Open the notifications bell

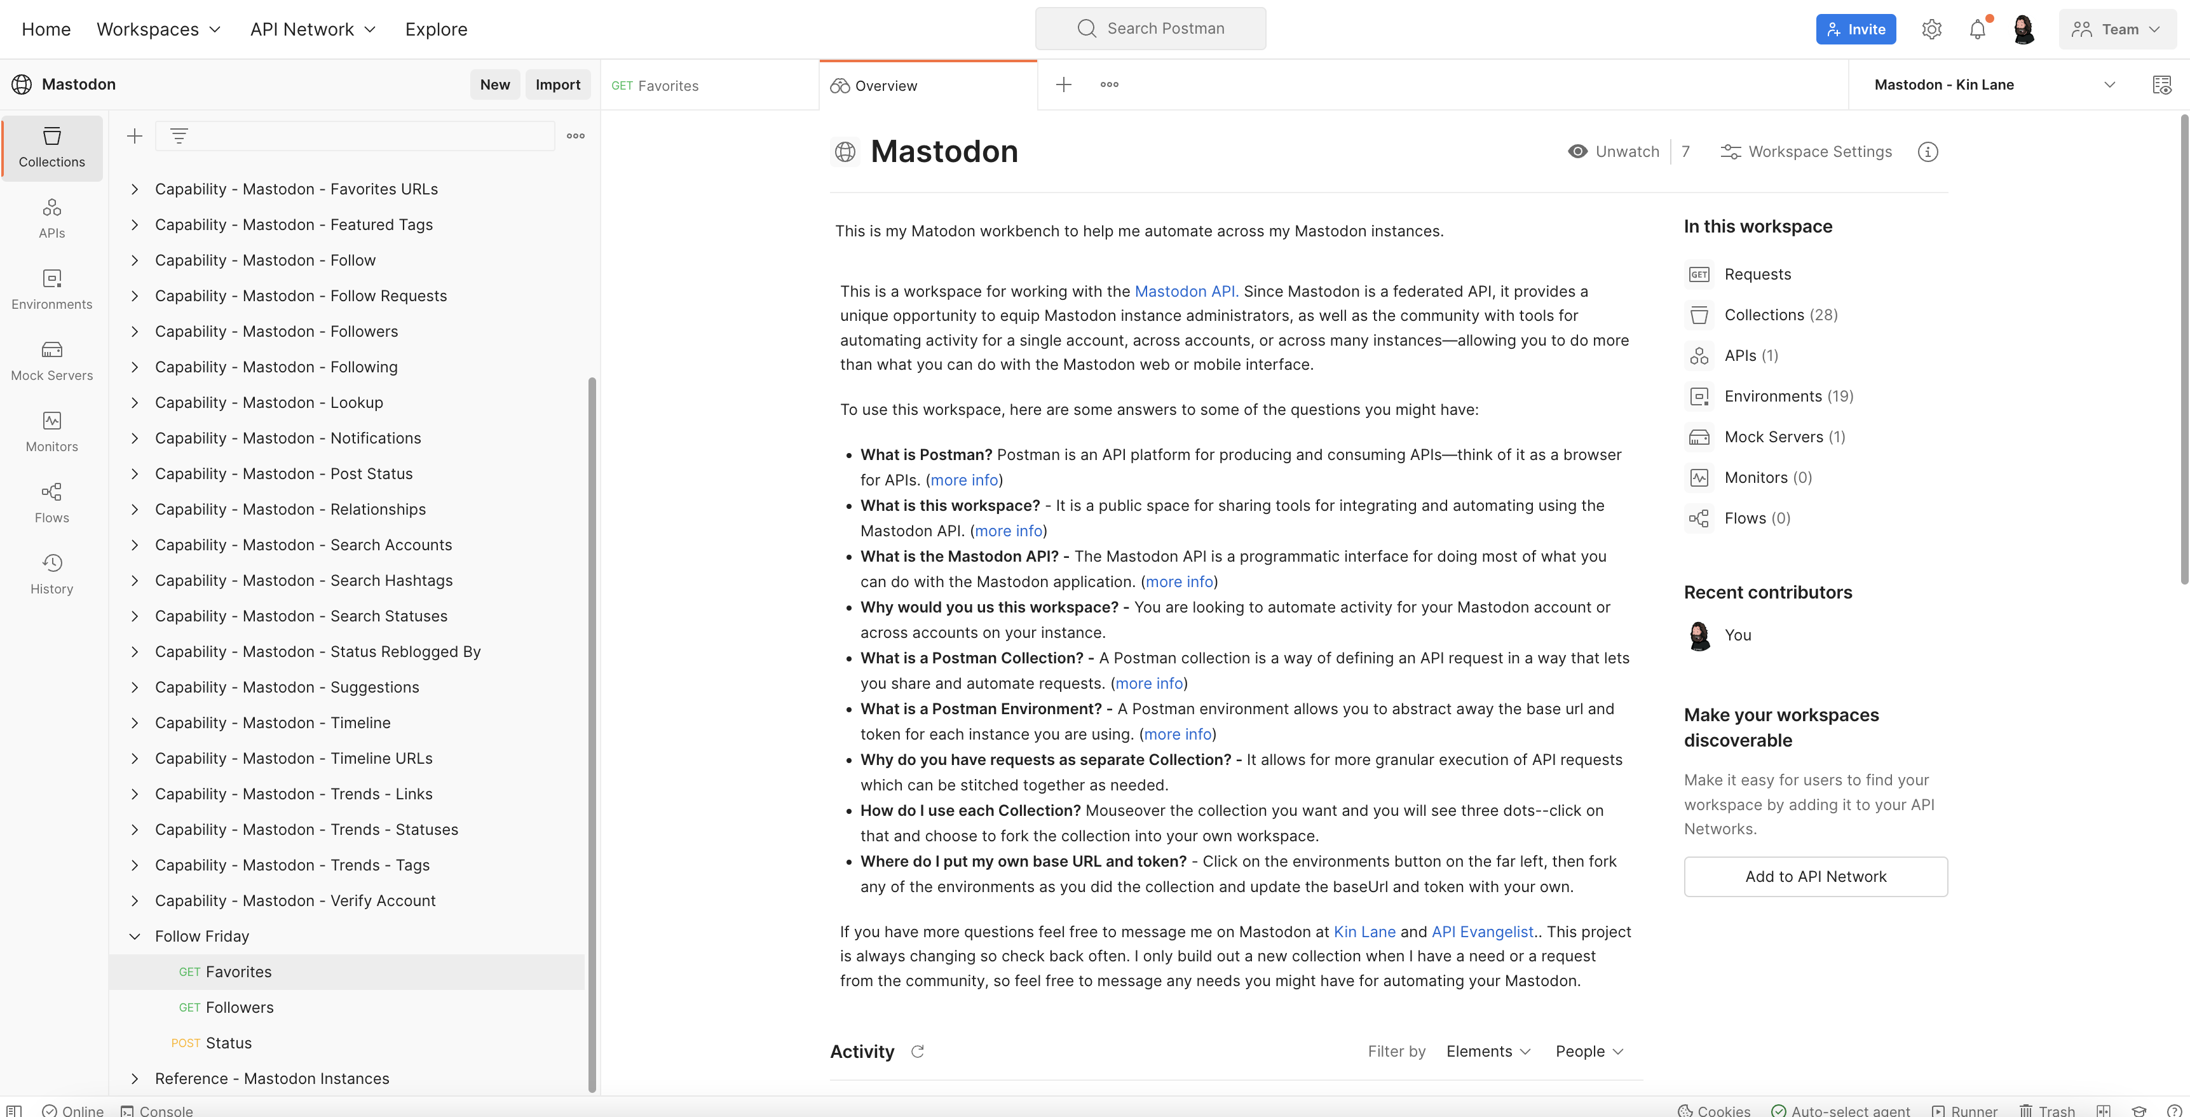click(1978, 29)
